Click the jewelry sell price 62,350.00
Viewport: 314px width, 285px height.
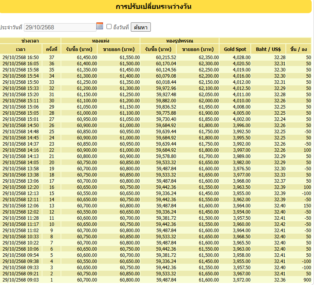(x=209, y=58)
